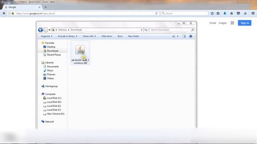The width and height of the screenshot is (257, 144).
Task: Sign in to Google
Action: point(245,23)
